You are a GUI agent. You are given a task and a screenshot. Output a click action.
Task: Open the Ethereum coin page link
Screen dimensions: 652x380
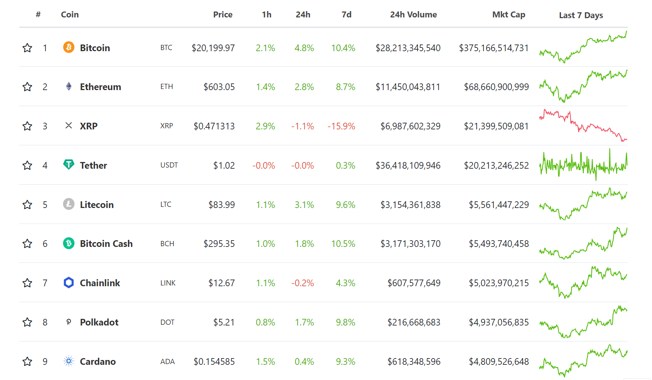(100, 87)
